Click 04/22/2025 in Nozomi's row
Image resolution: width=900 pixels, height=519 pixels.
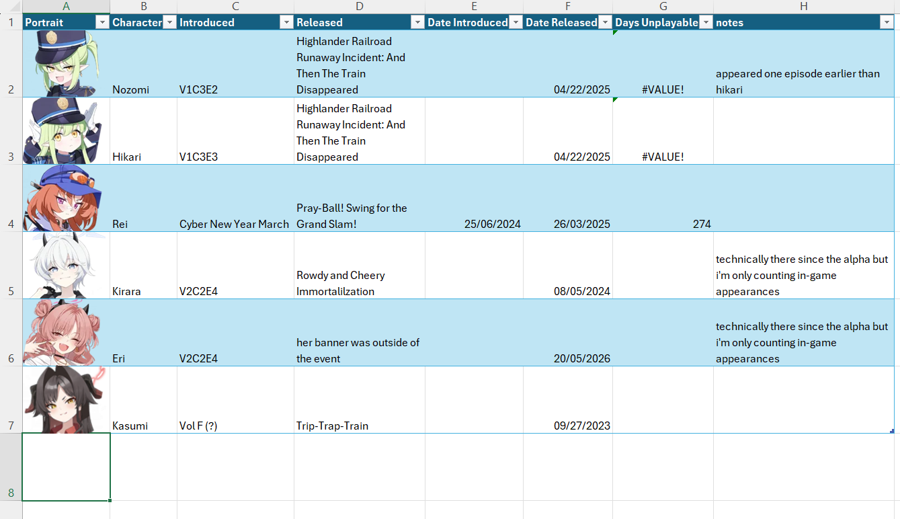tap(568, 64)
